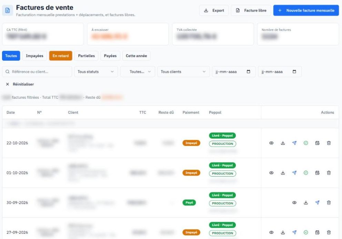The image size is (342, 239).
Task: Click the Réinitialiser filters link
Action: (x=20, y=84)
